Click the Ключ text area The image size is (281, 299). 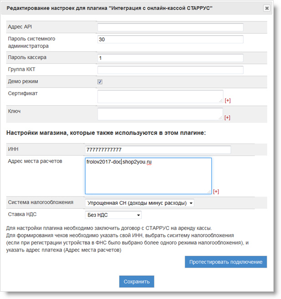coord(160,114)
